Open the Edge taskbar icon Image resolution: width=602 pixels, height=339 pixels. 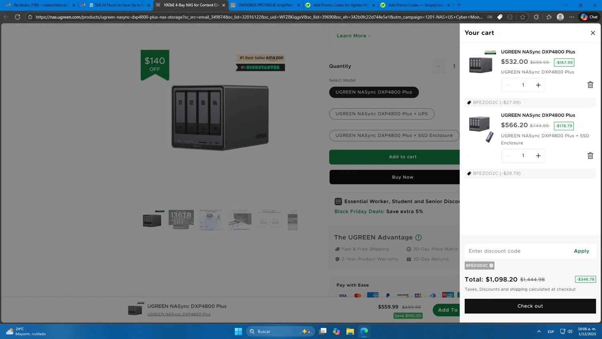coord(364,331)
